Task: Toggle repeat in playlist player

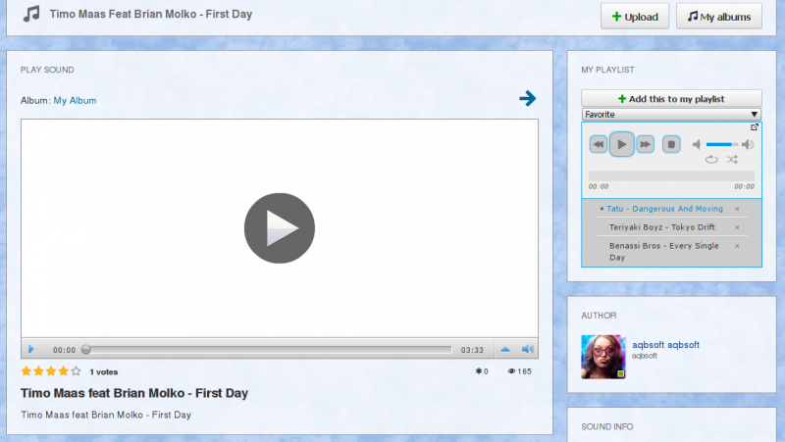Action: pyautogui.click(x=711, y=160)
